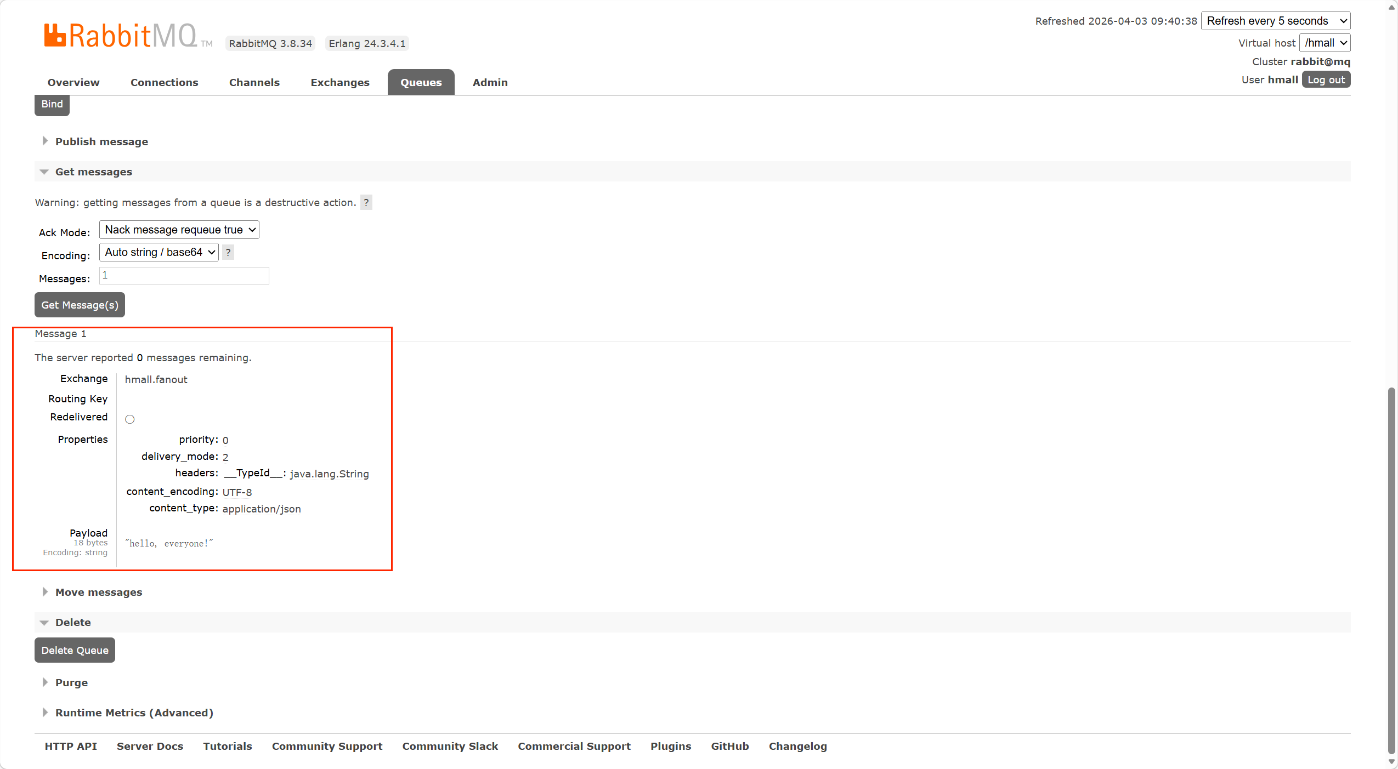Open the refresh interval dropdown

pos(1275,21)
